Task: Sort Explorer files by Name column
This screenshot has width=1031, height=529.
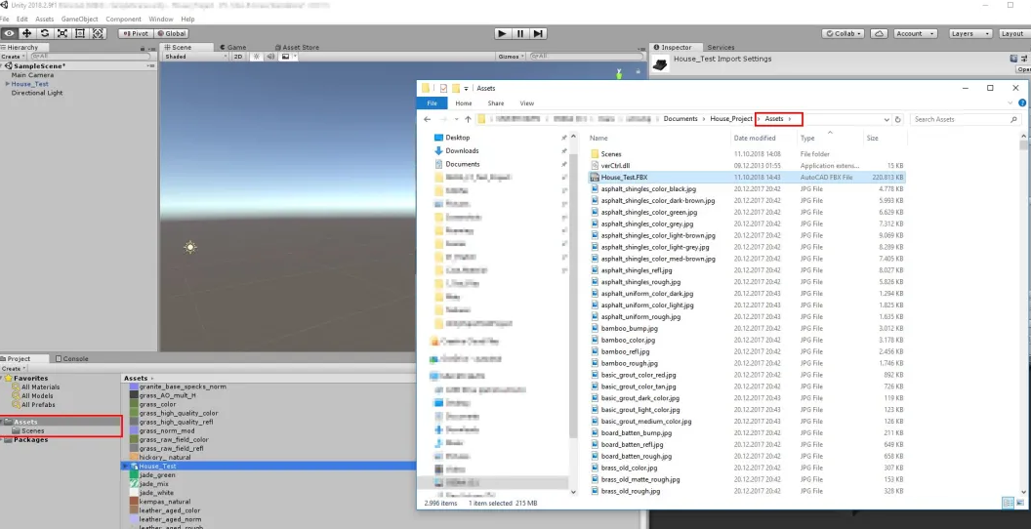Action: (598, 138)
